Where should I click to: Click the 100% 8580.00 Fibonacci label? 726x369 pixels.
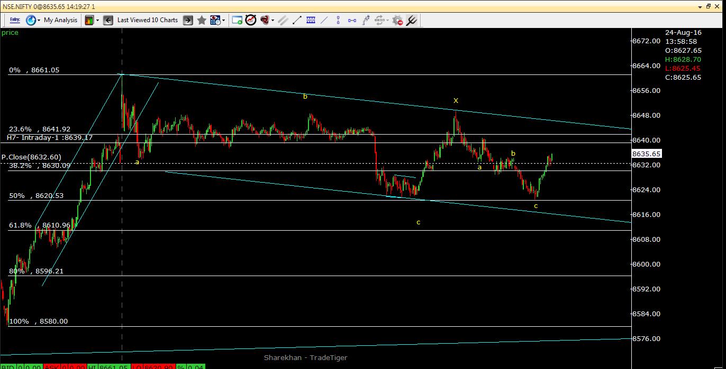[x=38, y=321]
